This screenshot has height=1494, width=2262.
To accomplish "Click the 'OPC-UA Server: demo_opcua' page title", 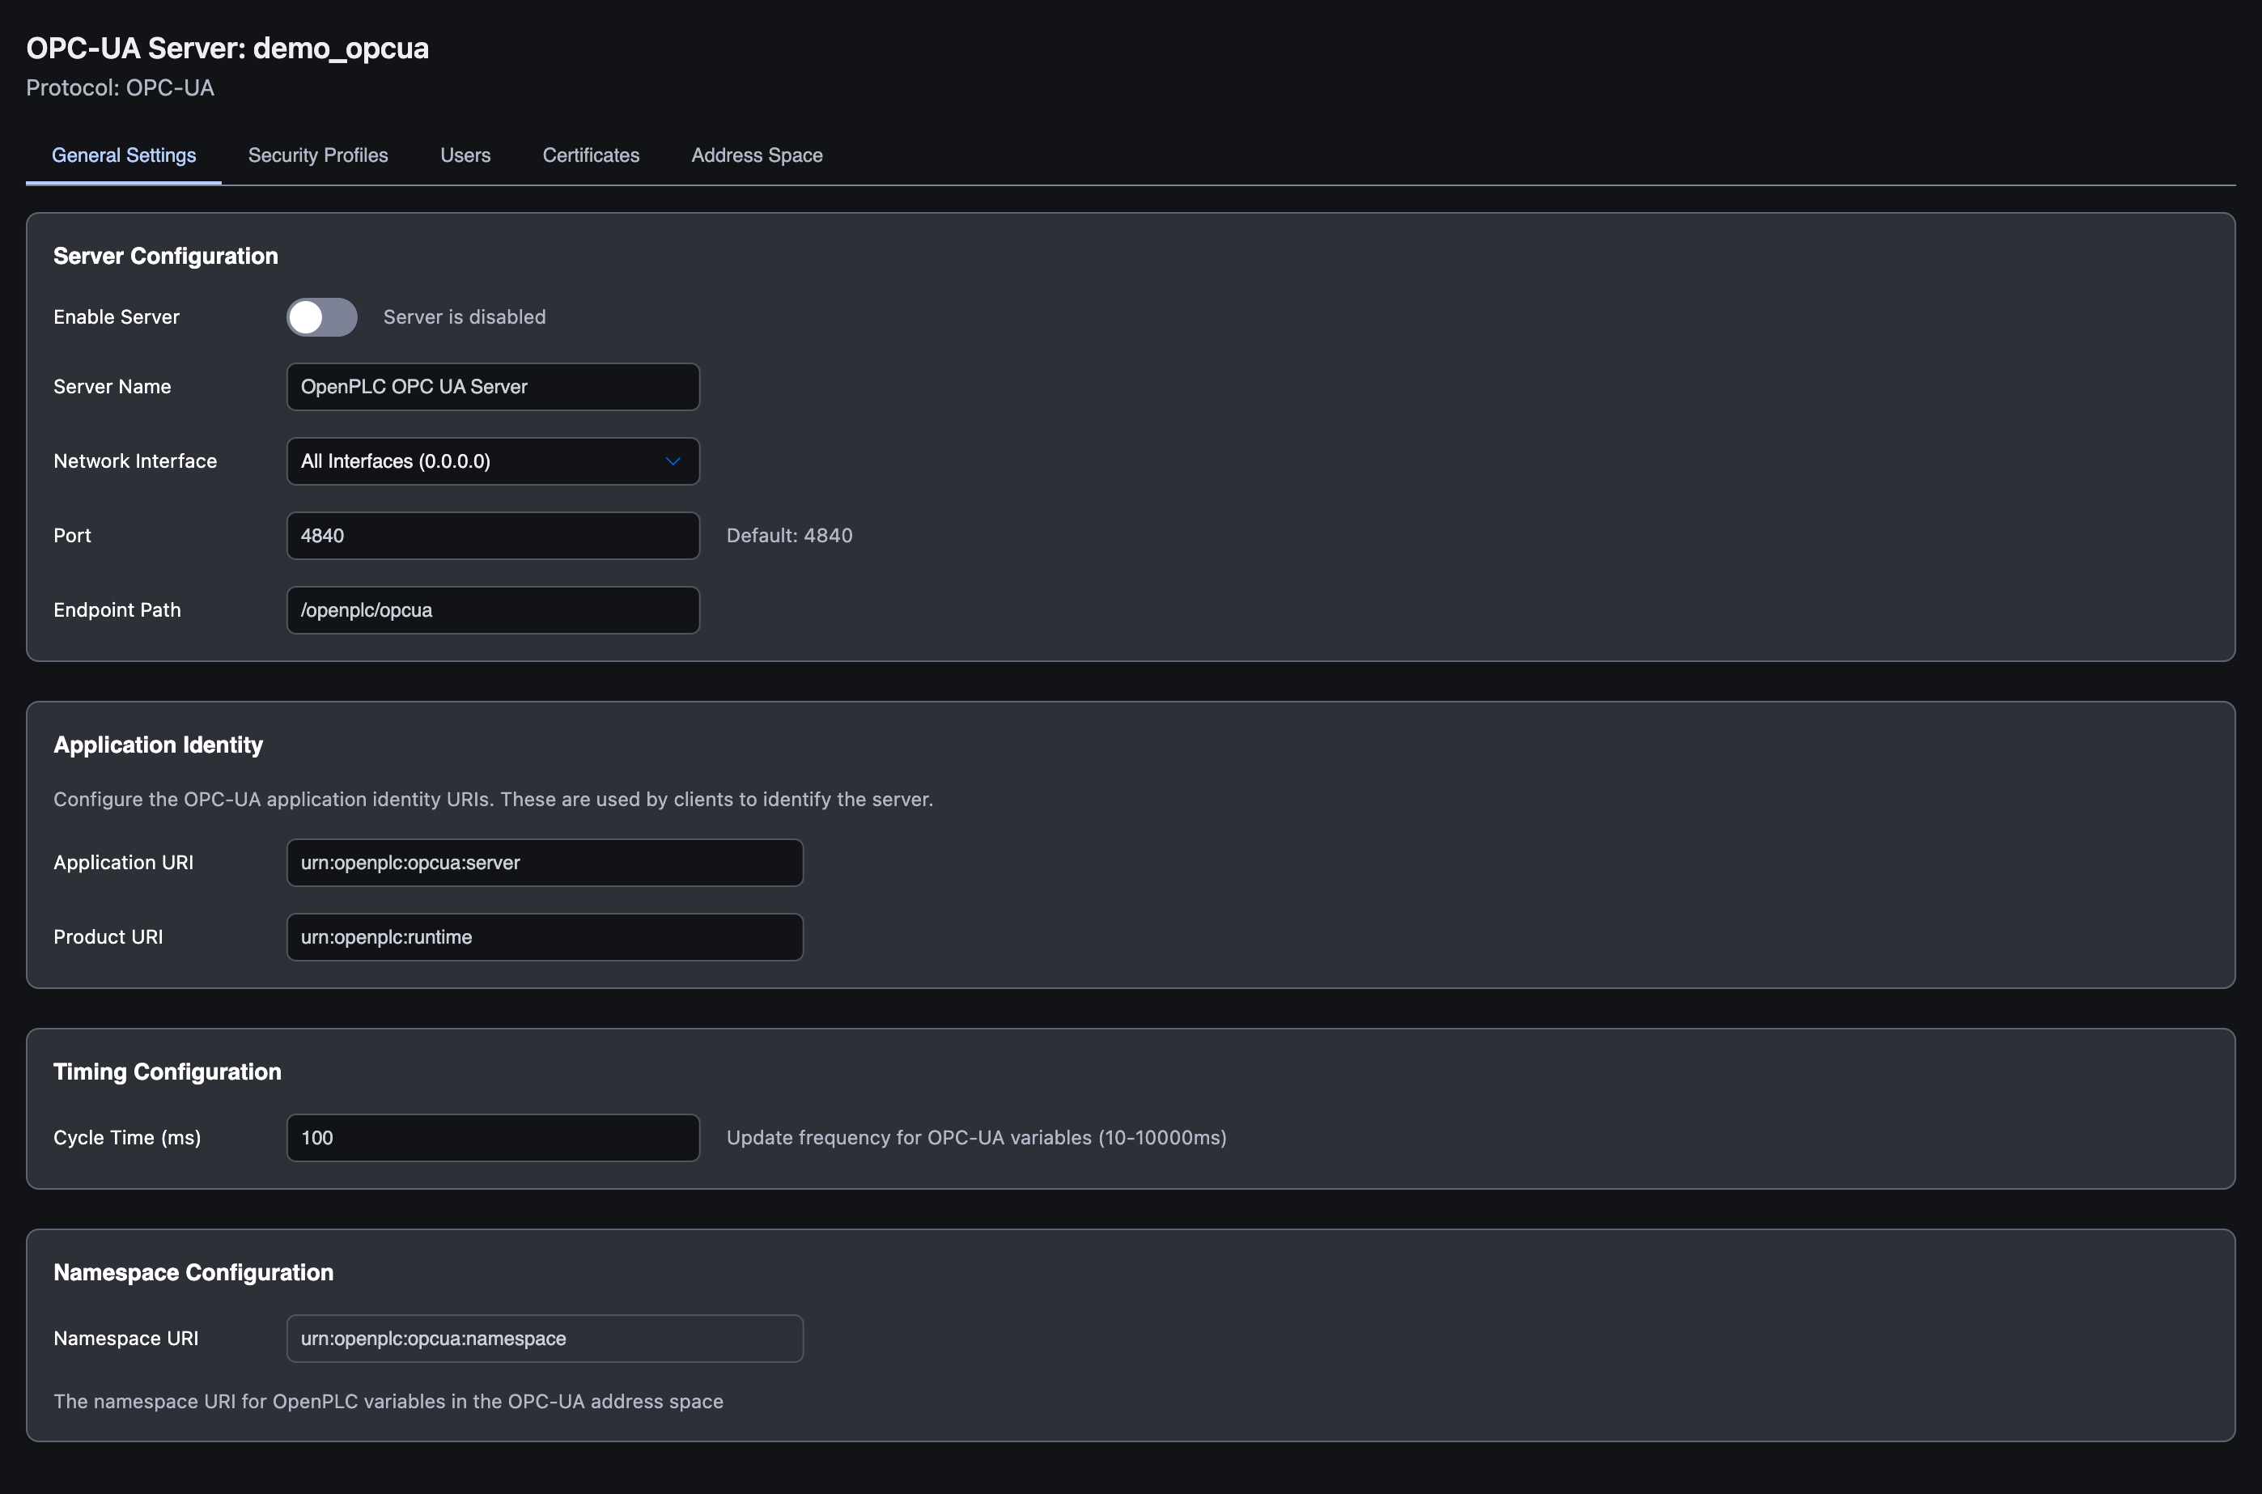I will (227, 48).
